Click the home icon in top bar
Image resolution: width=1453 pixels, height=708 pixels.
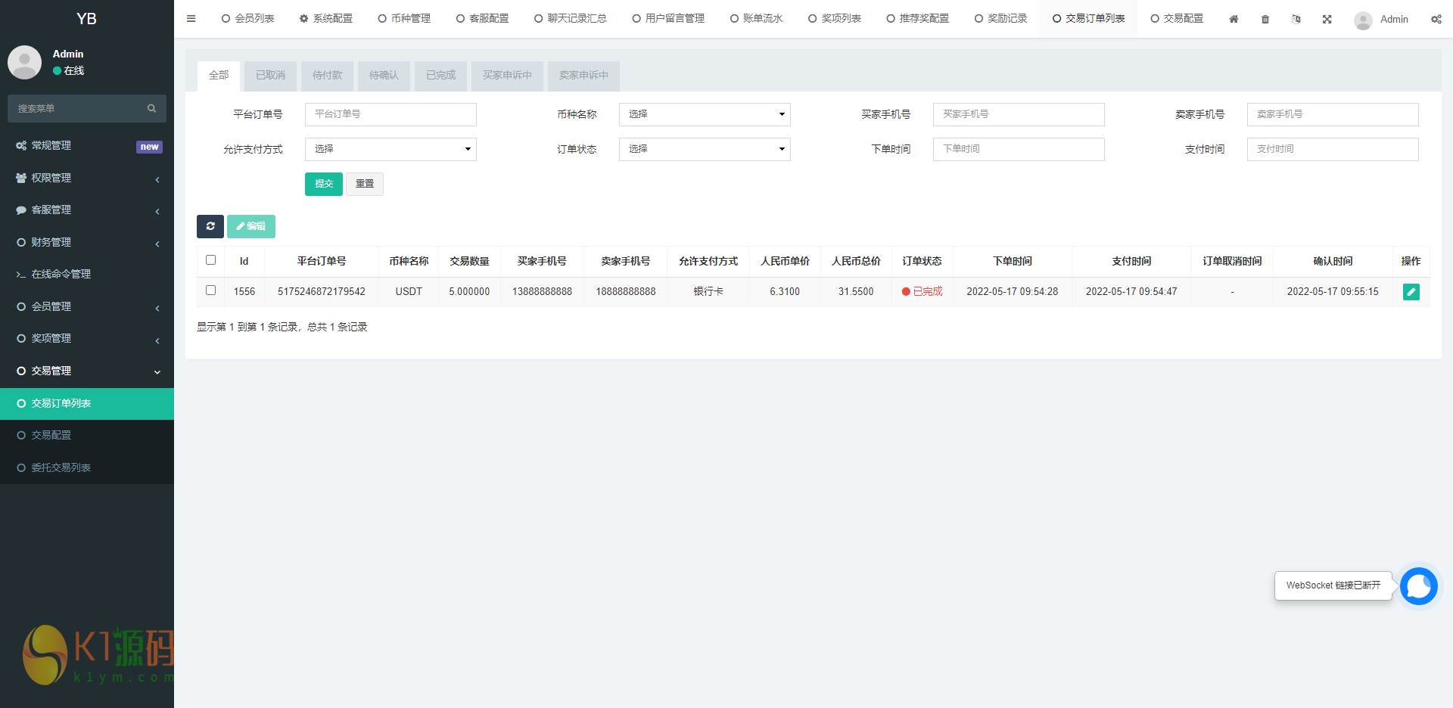tap(1234, 19)
